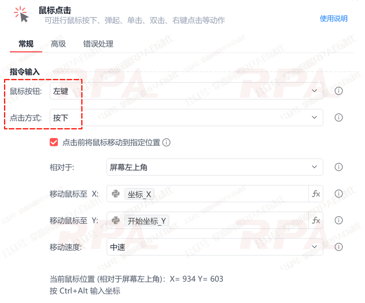
Task: Click the Python icon beside 开始坐标_Y variable
Action: (115, 220)
